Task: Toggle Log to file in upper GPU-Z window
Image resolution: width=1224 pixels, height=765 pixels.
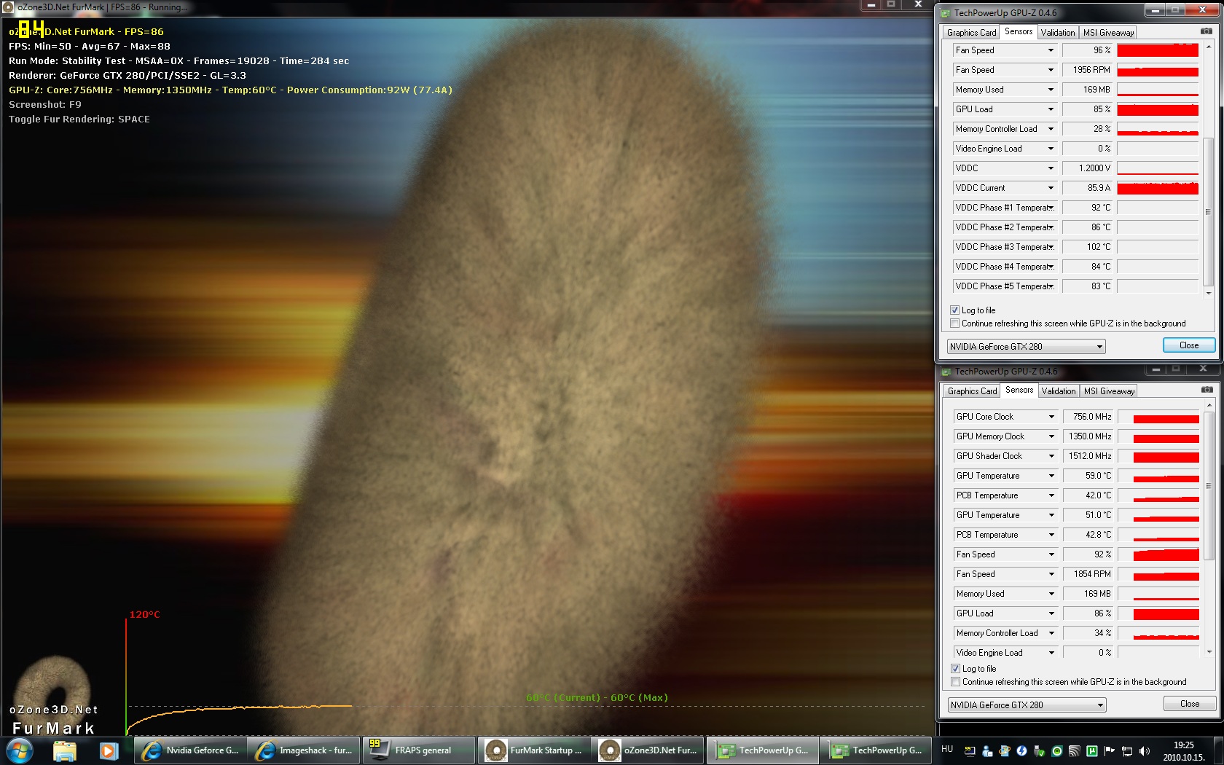Action: tap(955, 310)
